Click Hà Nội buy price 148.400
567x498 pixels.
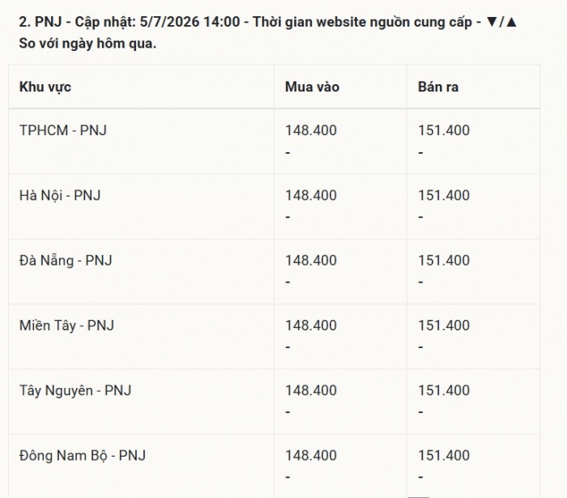[311, 195]
